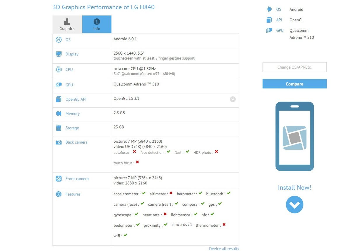The height and width of the screenshot is (251, 353).
Task: Click the round download arrow button
Action: tap(295, 205)
